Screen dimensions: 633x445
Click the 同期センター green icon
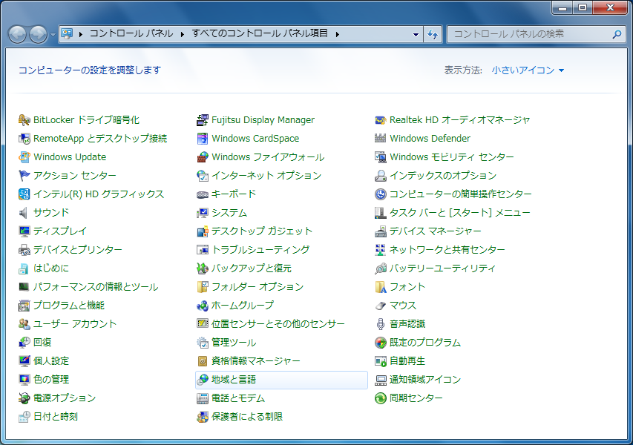click(381, 398)
